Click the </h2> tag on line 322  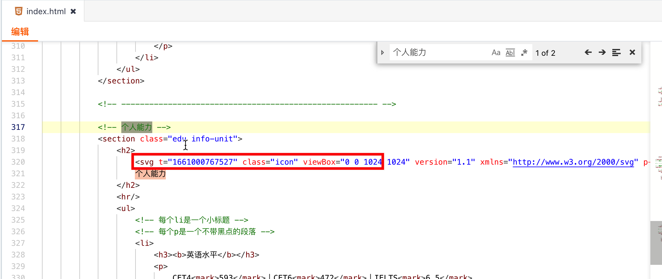pyautogui.click(x=128, y=185)
